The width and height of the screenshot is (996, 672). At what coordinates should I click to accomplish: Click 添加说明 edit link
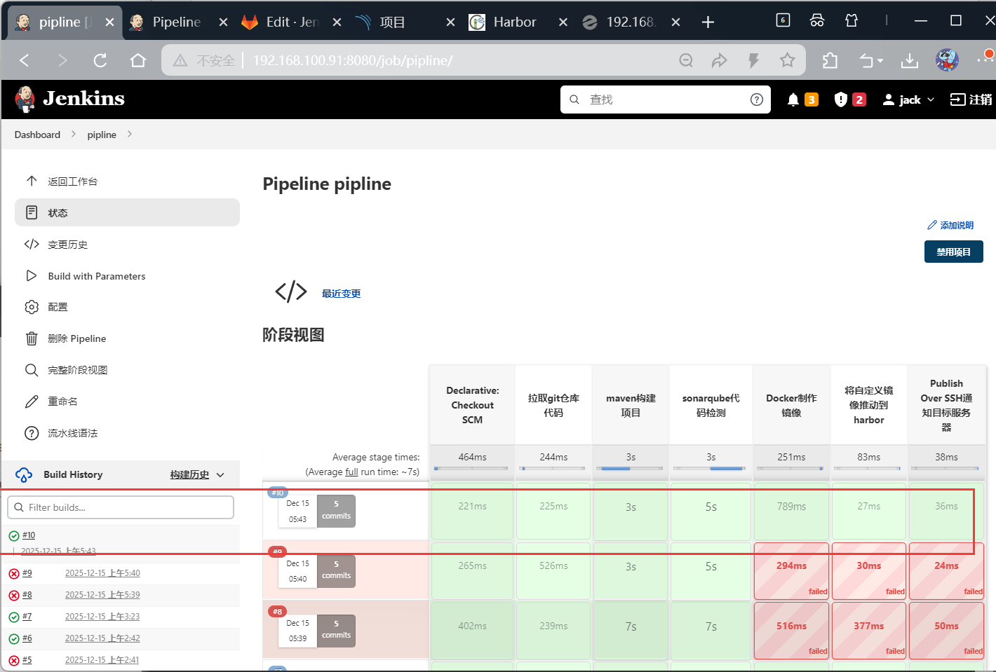[x=950, y=225]
